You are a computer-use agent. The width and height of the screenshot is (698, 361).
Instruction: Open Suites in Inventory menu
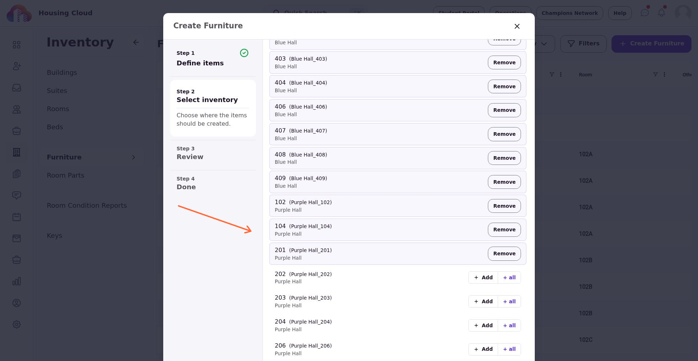(x=57, y=90)
